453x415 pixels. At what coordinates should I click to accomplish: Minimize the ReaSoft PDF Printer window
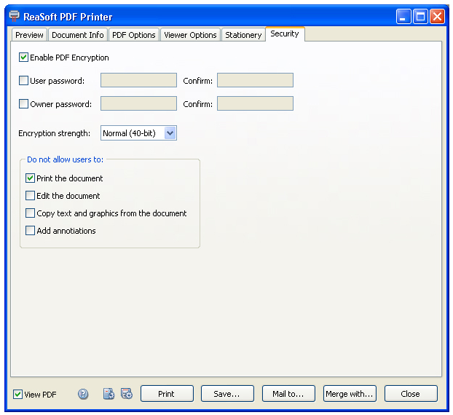(403, 16)
